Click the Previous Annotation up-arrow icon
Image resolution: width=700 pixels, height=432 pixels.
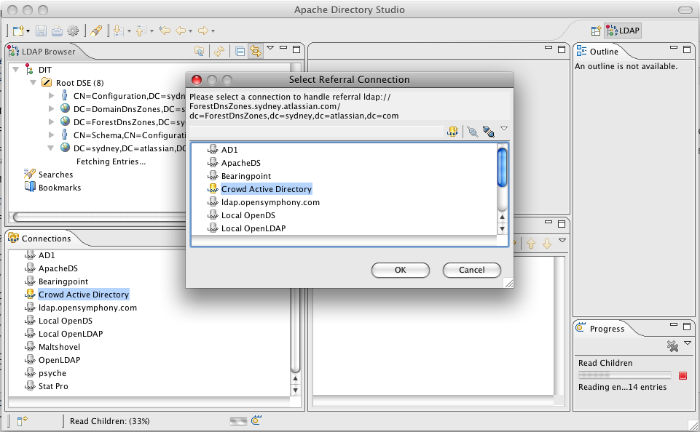coord(141,31)
